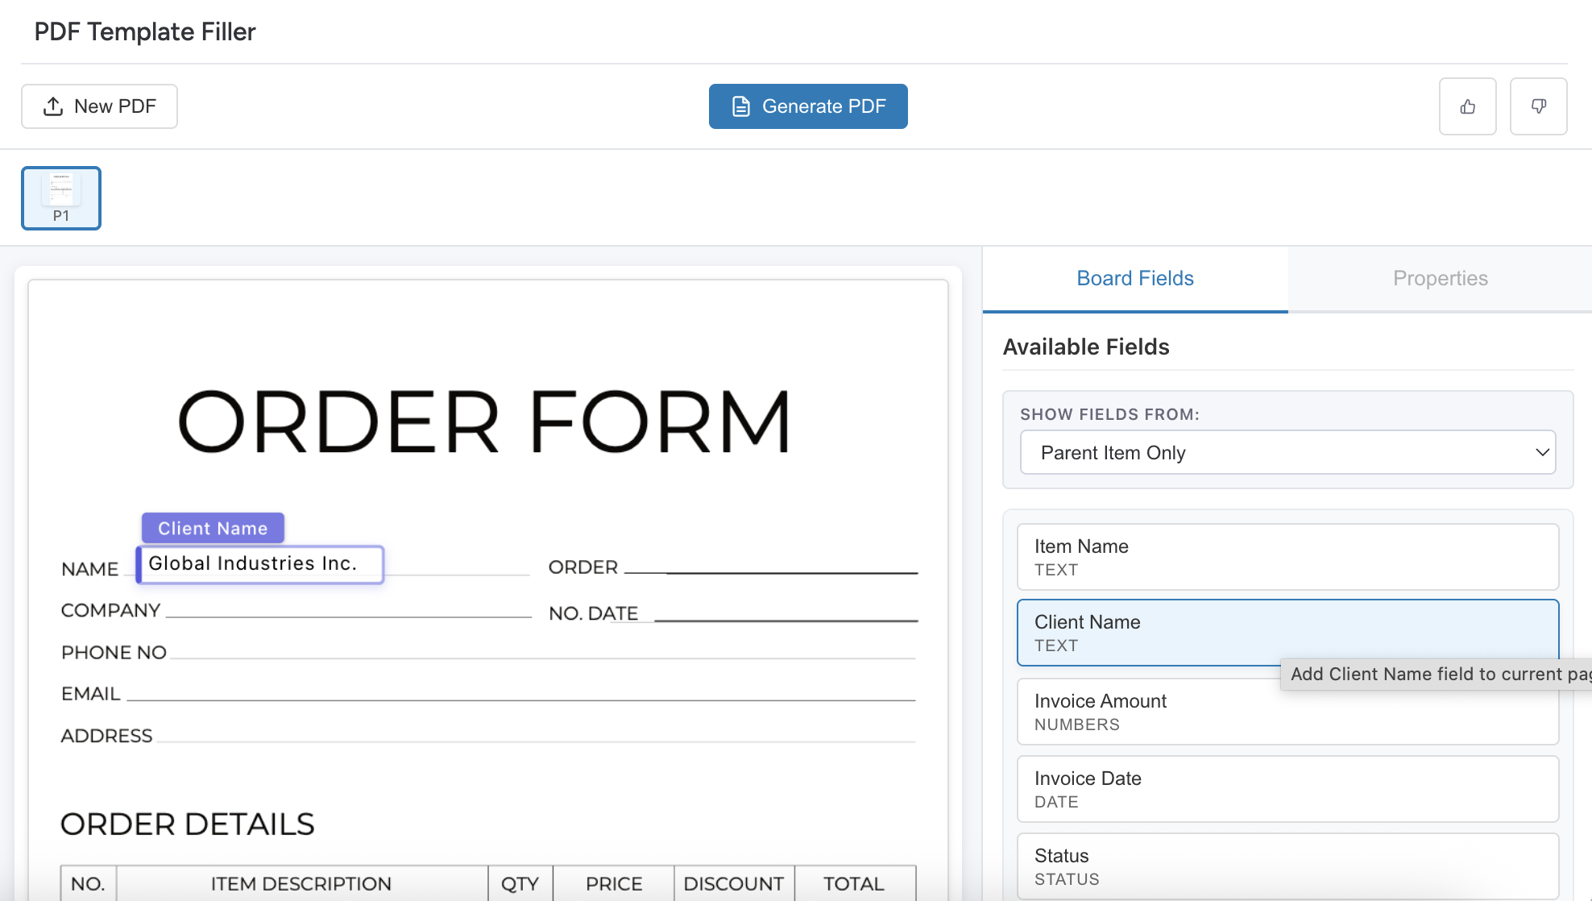Select the purple Client Name tag on form

(x=212, y=528)
